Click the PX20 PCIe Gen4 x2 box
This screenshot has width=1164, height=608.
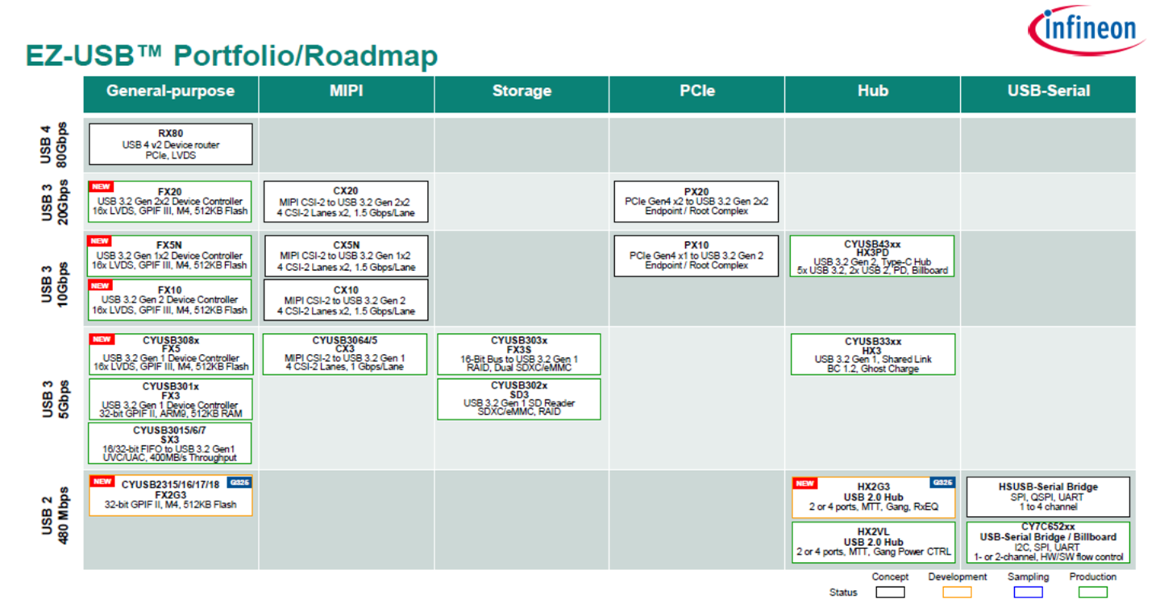(696, 202)
